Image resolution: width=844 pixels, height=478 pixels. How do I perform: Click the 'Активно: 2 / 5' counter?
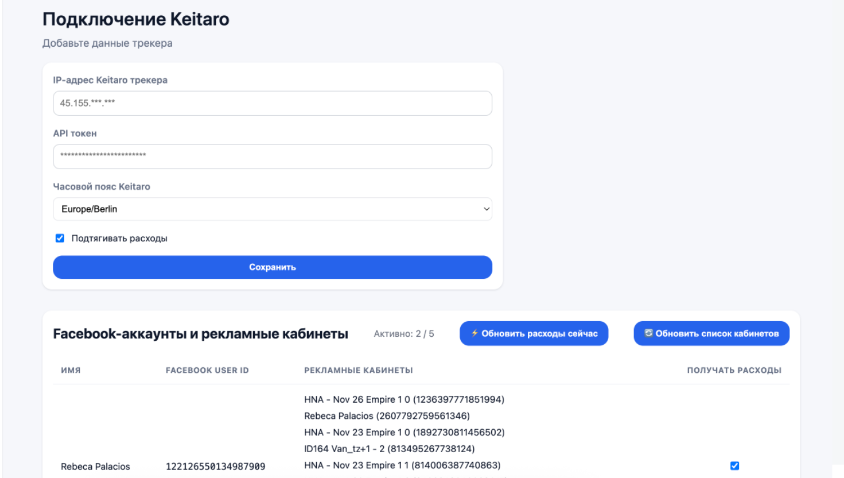[x=403, y=333]
